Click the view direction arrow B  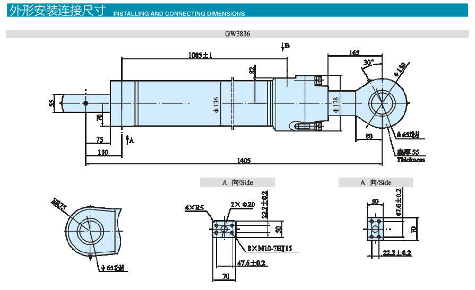[x=285, y=47]
